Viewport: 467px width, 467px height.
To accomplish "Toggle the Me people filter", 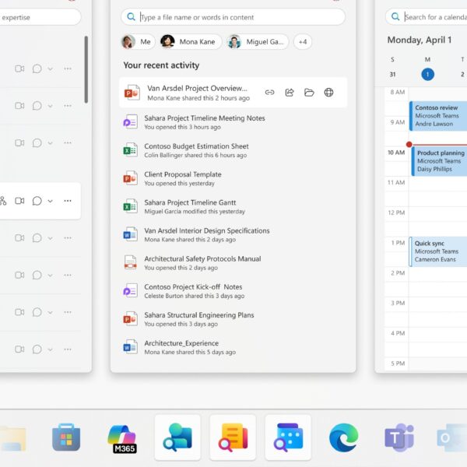I will click(138, 42).
